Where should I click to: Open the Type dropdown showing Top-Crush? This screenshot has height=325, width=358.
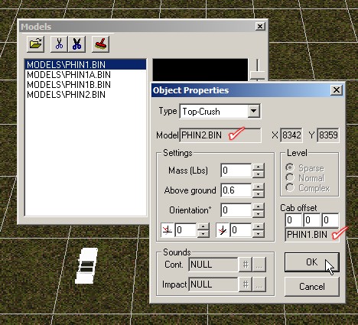pos(254,111)
